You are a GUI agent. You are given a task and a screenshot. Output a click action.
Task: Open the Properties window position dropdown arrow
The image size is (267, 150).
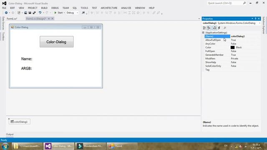click(252, 18)
